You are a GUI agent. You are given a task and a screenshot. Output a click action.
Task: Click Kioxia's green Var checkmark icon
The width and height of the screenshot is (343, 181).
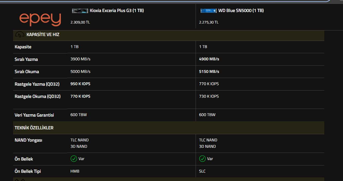[x=74, y=159]
